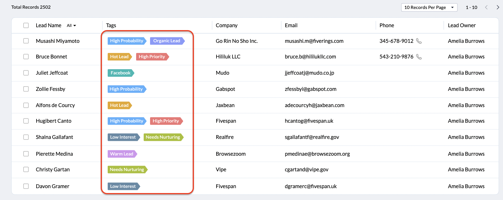Screen dimensions: 503x200
Task: Click Warm Lead tag on Pierette Medina
Action: tap(122, 154)
